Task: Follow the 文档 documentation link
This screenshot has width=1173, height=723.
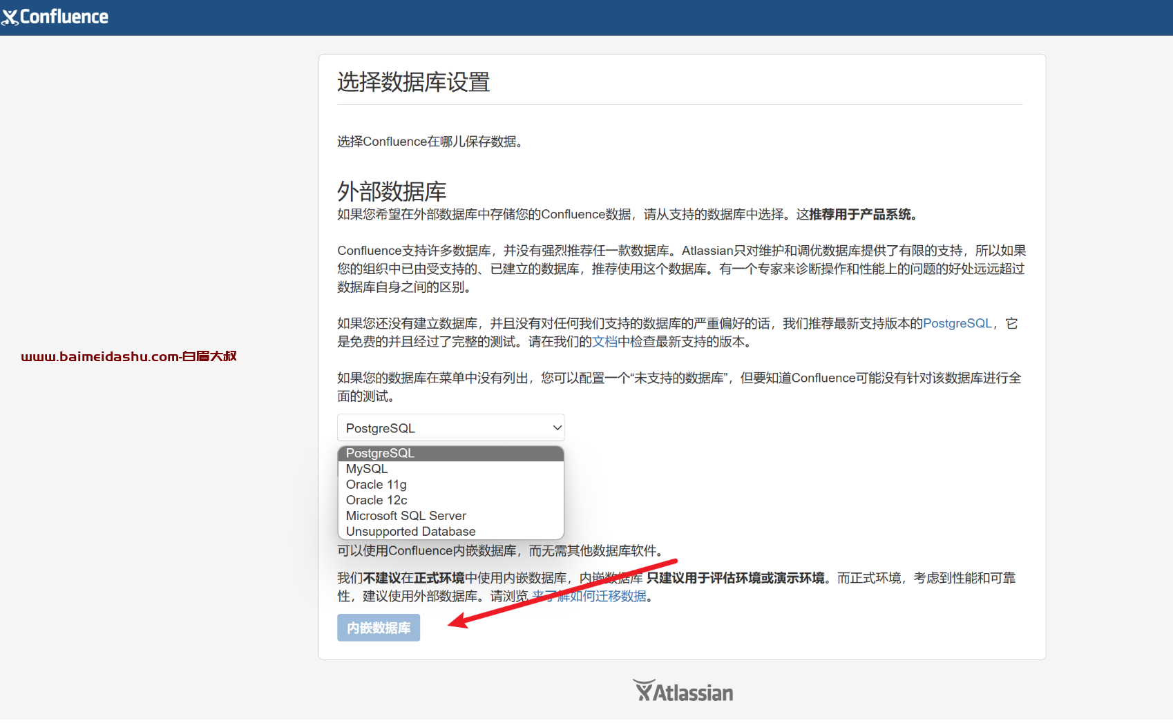Action: coord(604,342)
